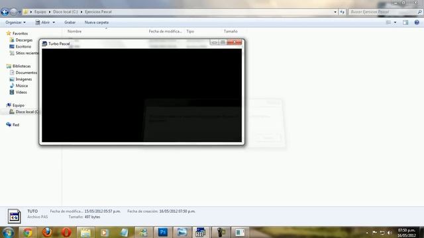
Task: Click the Equipo breadcrumb in address bar
Action: pyautogui.click(x=40, y=12)
